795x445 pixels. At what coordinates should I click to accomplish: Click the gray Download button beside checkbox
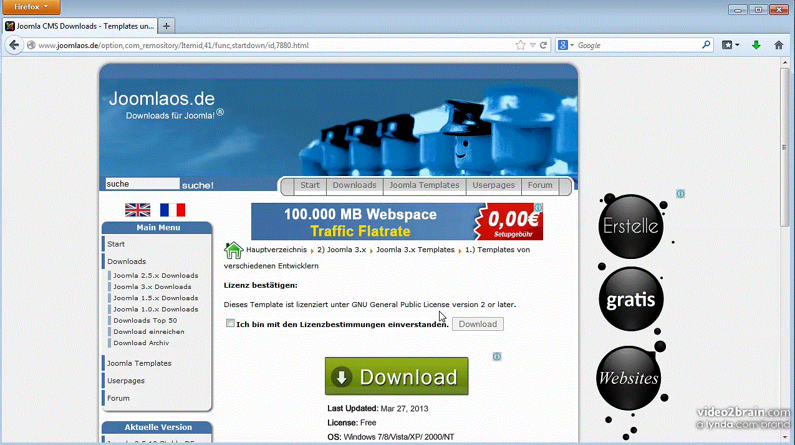pos(478,324)
